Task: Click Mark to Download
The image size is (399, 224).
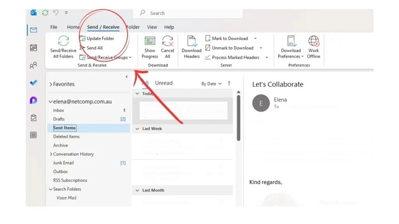Action: point(226,38)
